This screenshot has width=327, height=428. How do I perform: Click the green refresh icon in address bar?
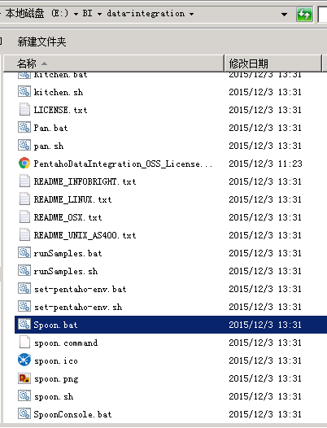(x=304, y=15)
